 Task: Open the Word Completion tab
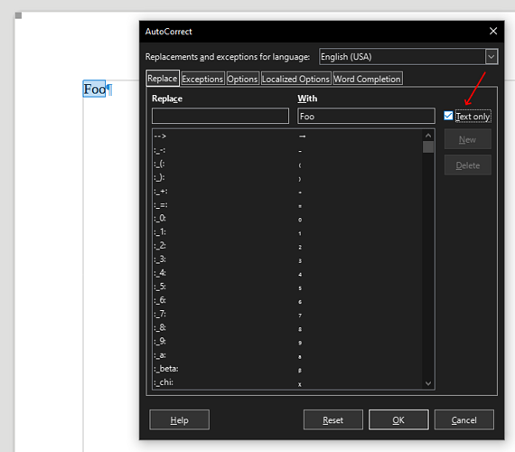pyautogui.click(x=367, y=79)
